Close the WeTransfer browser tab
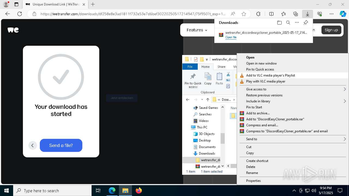Image resolution: width=349 pixels, height=196 pixels. [84, 4]
